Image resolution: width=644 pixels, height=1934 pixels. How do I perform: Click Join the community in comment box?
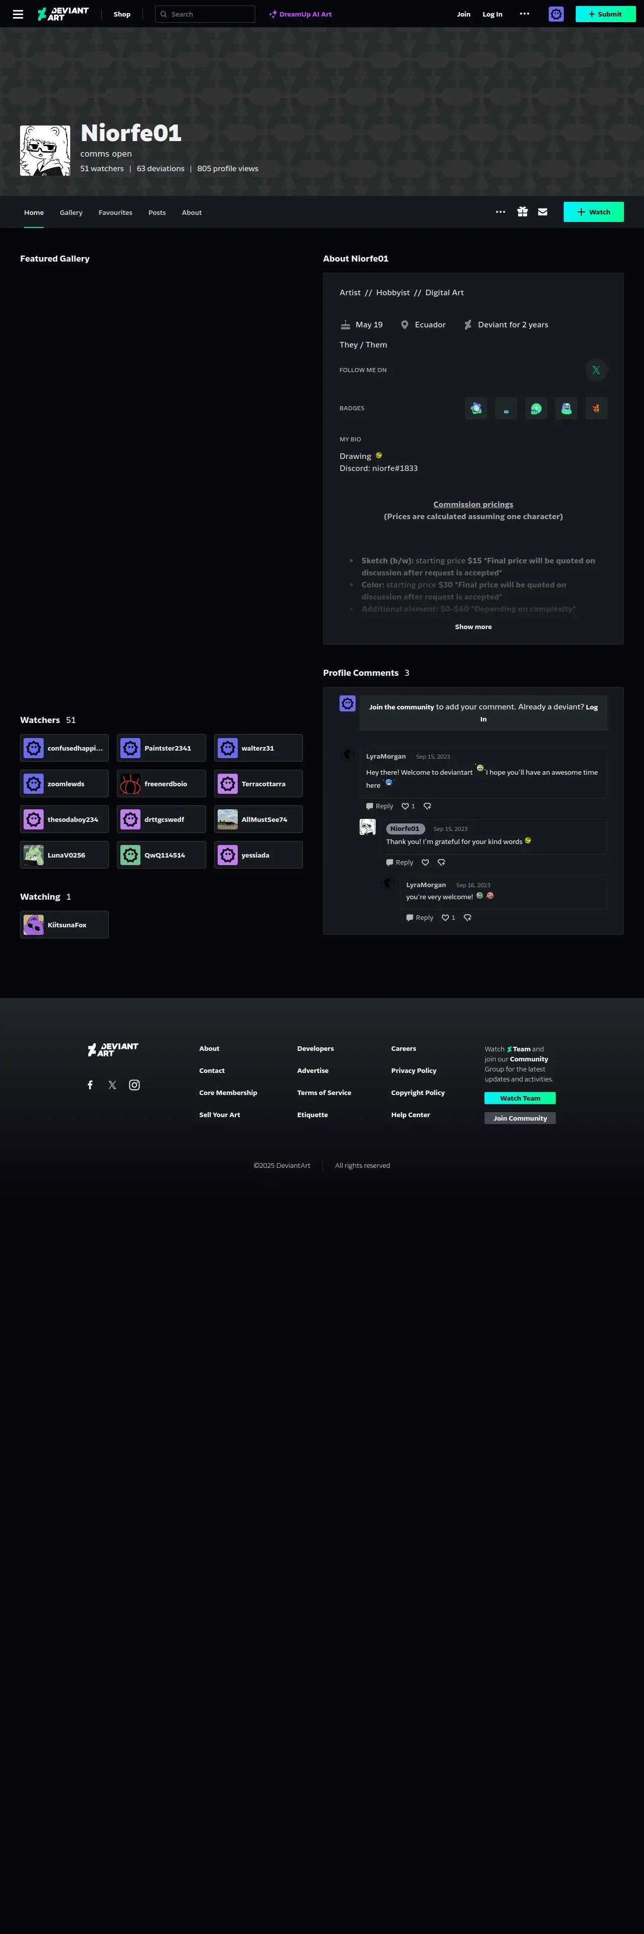pyautogui.click(x=401, y=707)
